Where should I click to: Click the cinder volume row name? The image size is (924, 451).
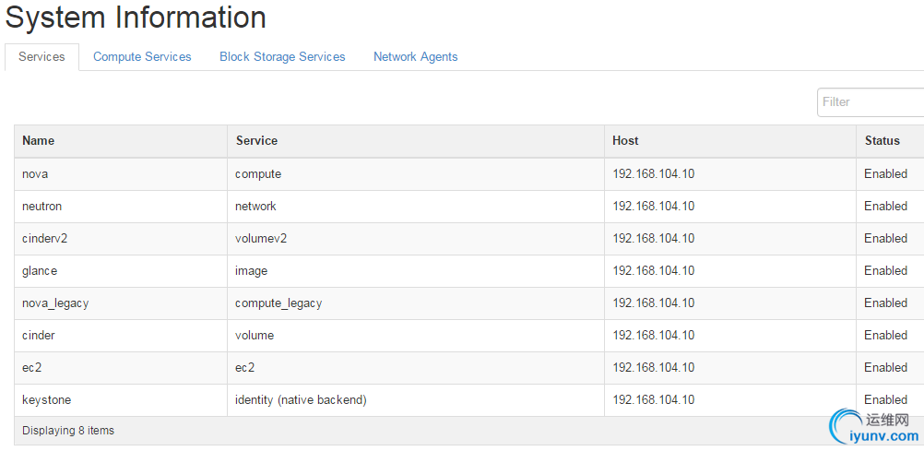pos(39,335)
